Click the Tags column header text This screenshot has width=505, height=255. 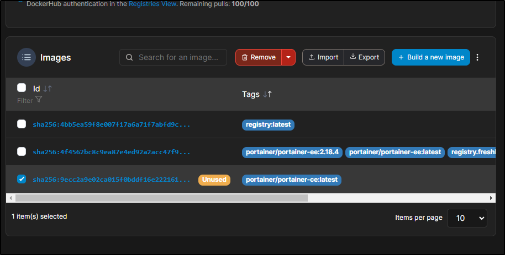click(251, 94)
